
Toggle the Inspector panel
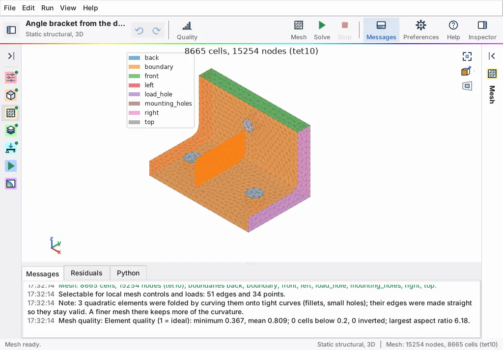click(x=482, y=30)
